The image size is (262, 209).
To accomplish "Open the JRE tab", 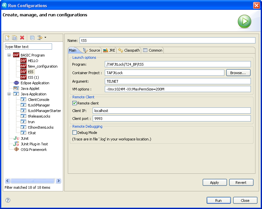I will tap(109, 50).
